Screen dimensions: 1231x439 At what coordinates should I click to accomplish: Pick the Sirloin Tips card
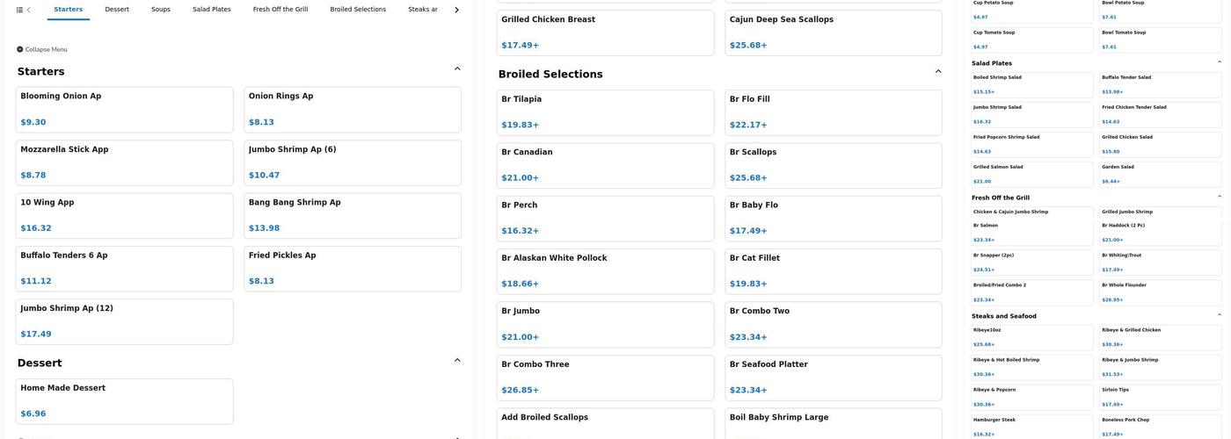click(x=1161, y=396)
